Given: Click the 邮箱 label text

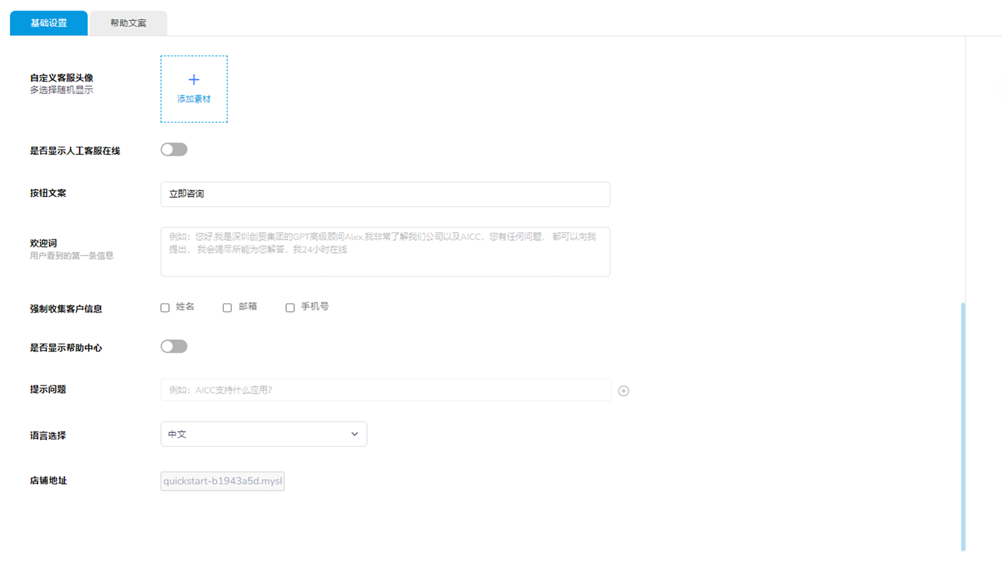Looking at the screenshot, I should tap(247, 307).
